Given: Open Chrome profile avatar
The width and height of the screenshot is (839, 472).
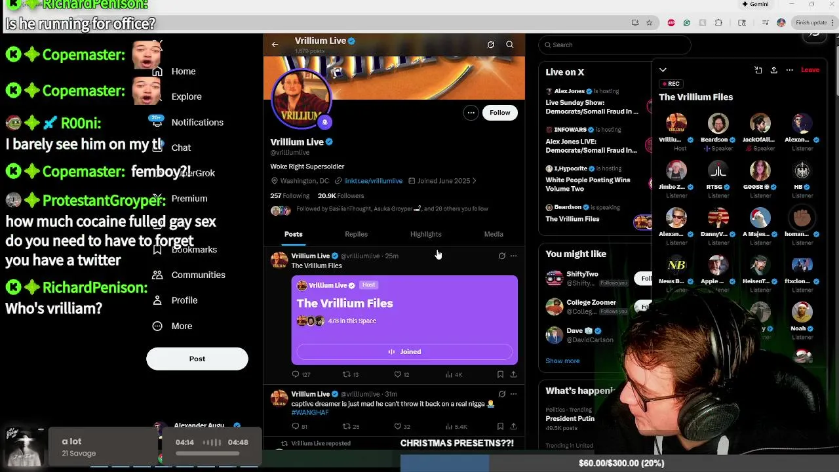Looking at the screenshot, I should click(x=781, y=22).
